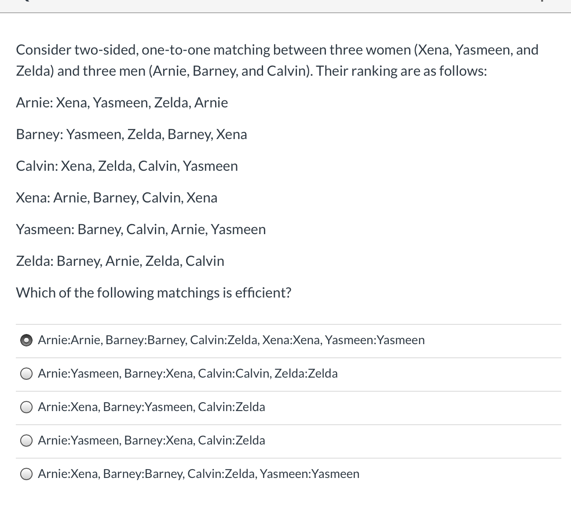Screen dimensions: 571x507
Task: Click the last answer label text ending with Yasmeen:Yasmeen
Action: tap(198, 474)
